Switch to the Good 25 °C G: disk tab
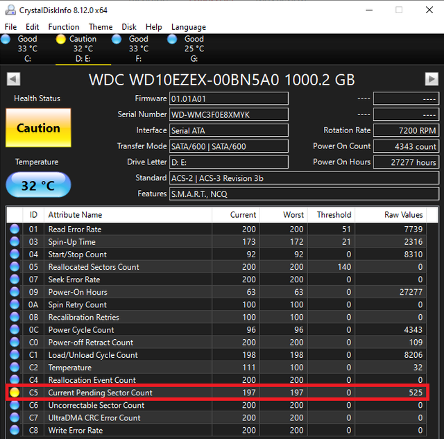This screenshot has width=444, height=439. (194, 49)
